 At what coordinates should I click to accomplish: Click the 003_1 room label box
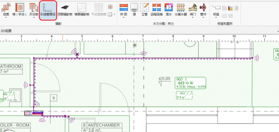(191, 83)
